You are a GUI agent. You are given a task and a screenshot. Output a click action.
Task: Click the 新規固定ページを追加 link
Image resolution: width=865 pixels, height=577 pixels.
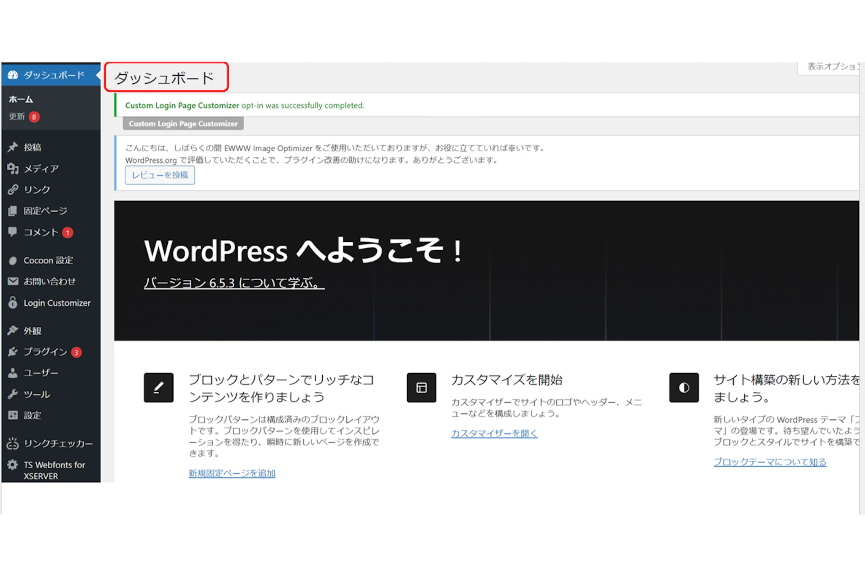pyautogui.click(x=232, y=473)
